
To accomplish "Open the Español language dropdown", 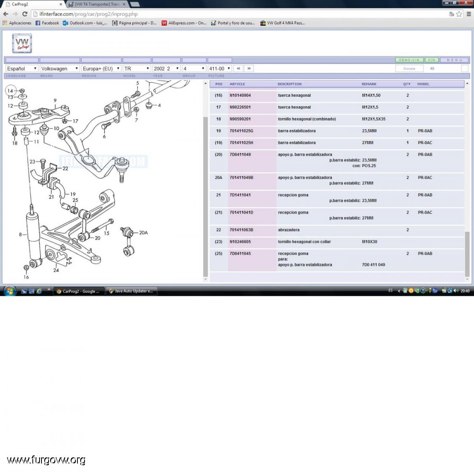I will coord(22,68).
